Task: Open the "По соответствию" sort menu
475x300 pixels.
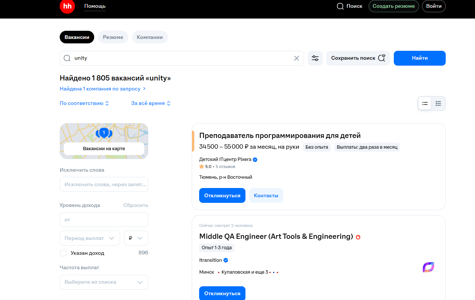Action: (84, 103)
